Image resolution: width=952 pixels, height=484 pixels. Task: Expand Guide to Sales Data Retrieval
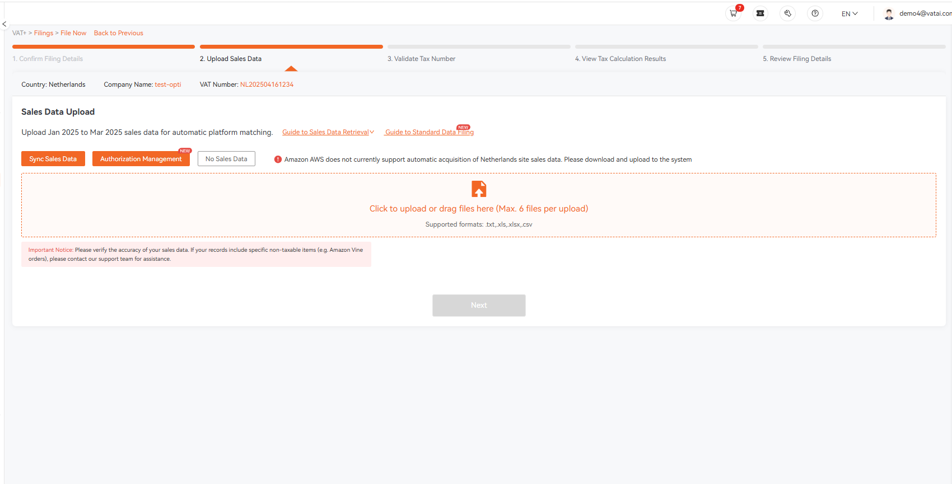pyautogui.click(x=328, y=132)
